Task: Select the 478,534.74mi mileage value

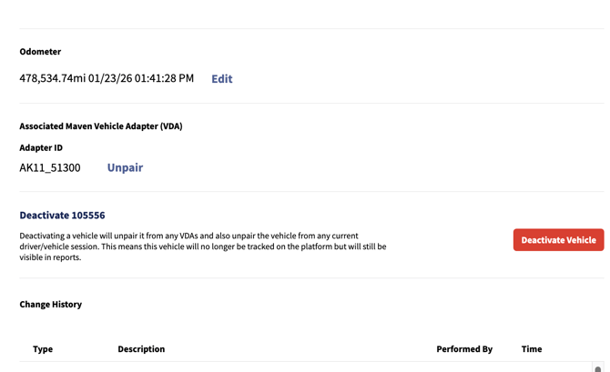Action: pos(53,78)
